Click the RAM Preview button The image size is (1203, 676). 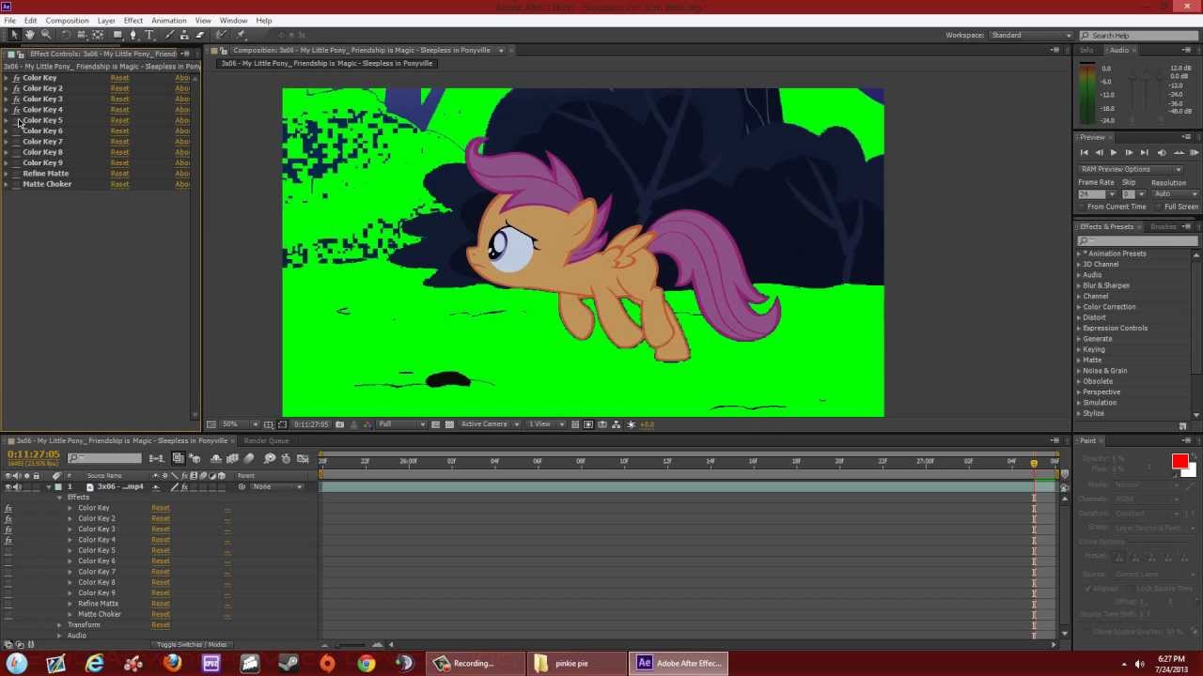click(x=1195, y=152)
